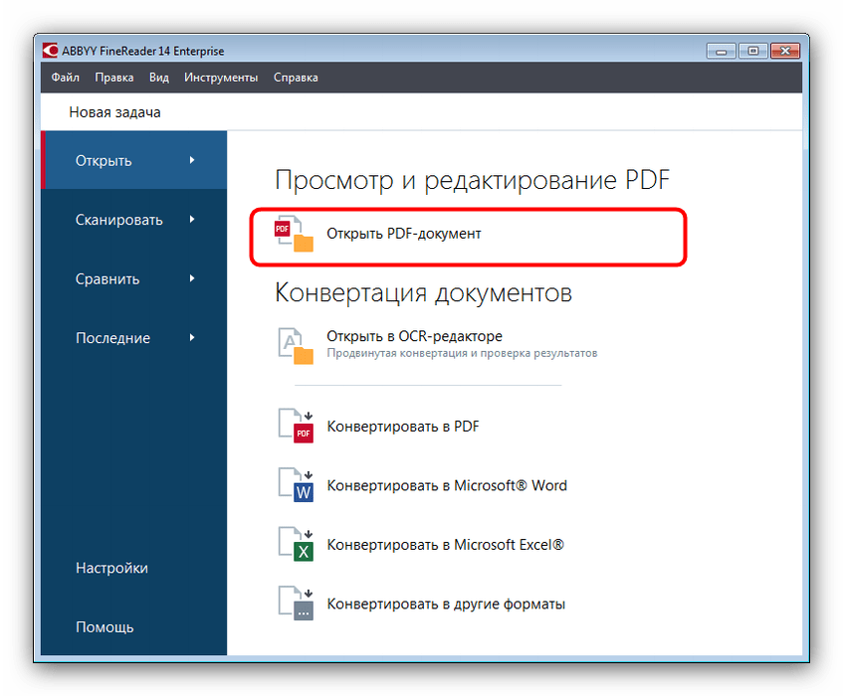Expand the Последние sidebar arrow
This screenshot has height=696, width=843.
tap(192, 338)
